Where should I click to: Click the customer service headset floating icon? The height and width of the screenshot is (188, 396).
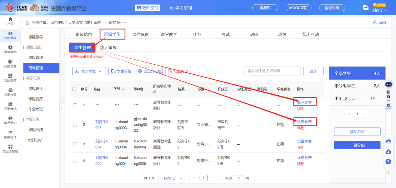(388, 141)
